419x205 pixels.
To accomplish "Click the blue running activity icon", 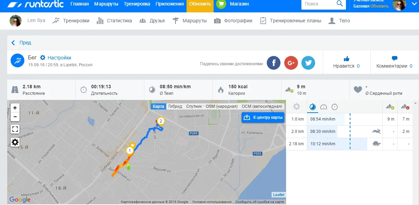I will click(x=17, y=60).
